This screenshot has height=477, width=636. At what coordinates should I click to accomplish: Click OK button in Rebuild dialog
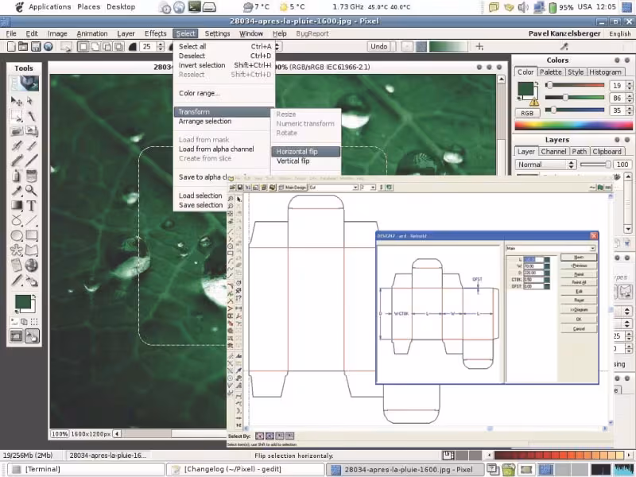[x=579, y=320]
